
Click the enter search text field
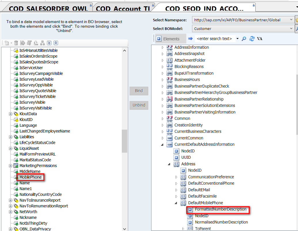pos(215,39)
